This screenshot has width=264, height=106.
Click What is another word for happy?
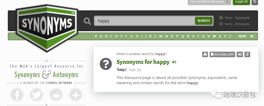tap(142, 54)
